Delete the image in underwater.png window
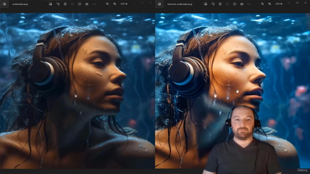 pos(65,4)
